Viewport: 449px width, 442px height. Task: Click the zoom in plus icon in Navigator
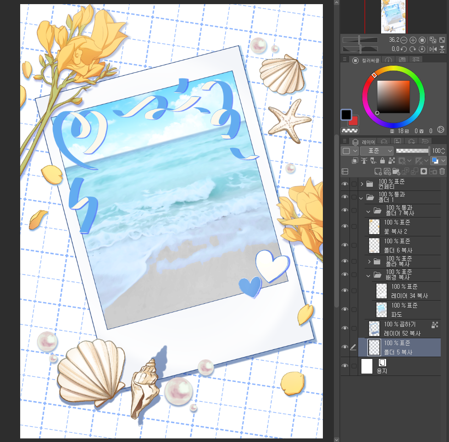413,40
